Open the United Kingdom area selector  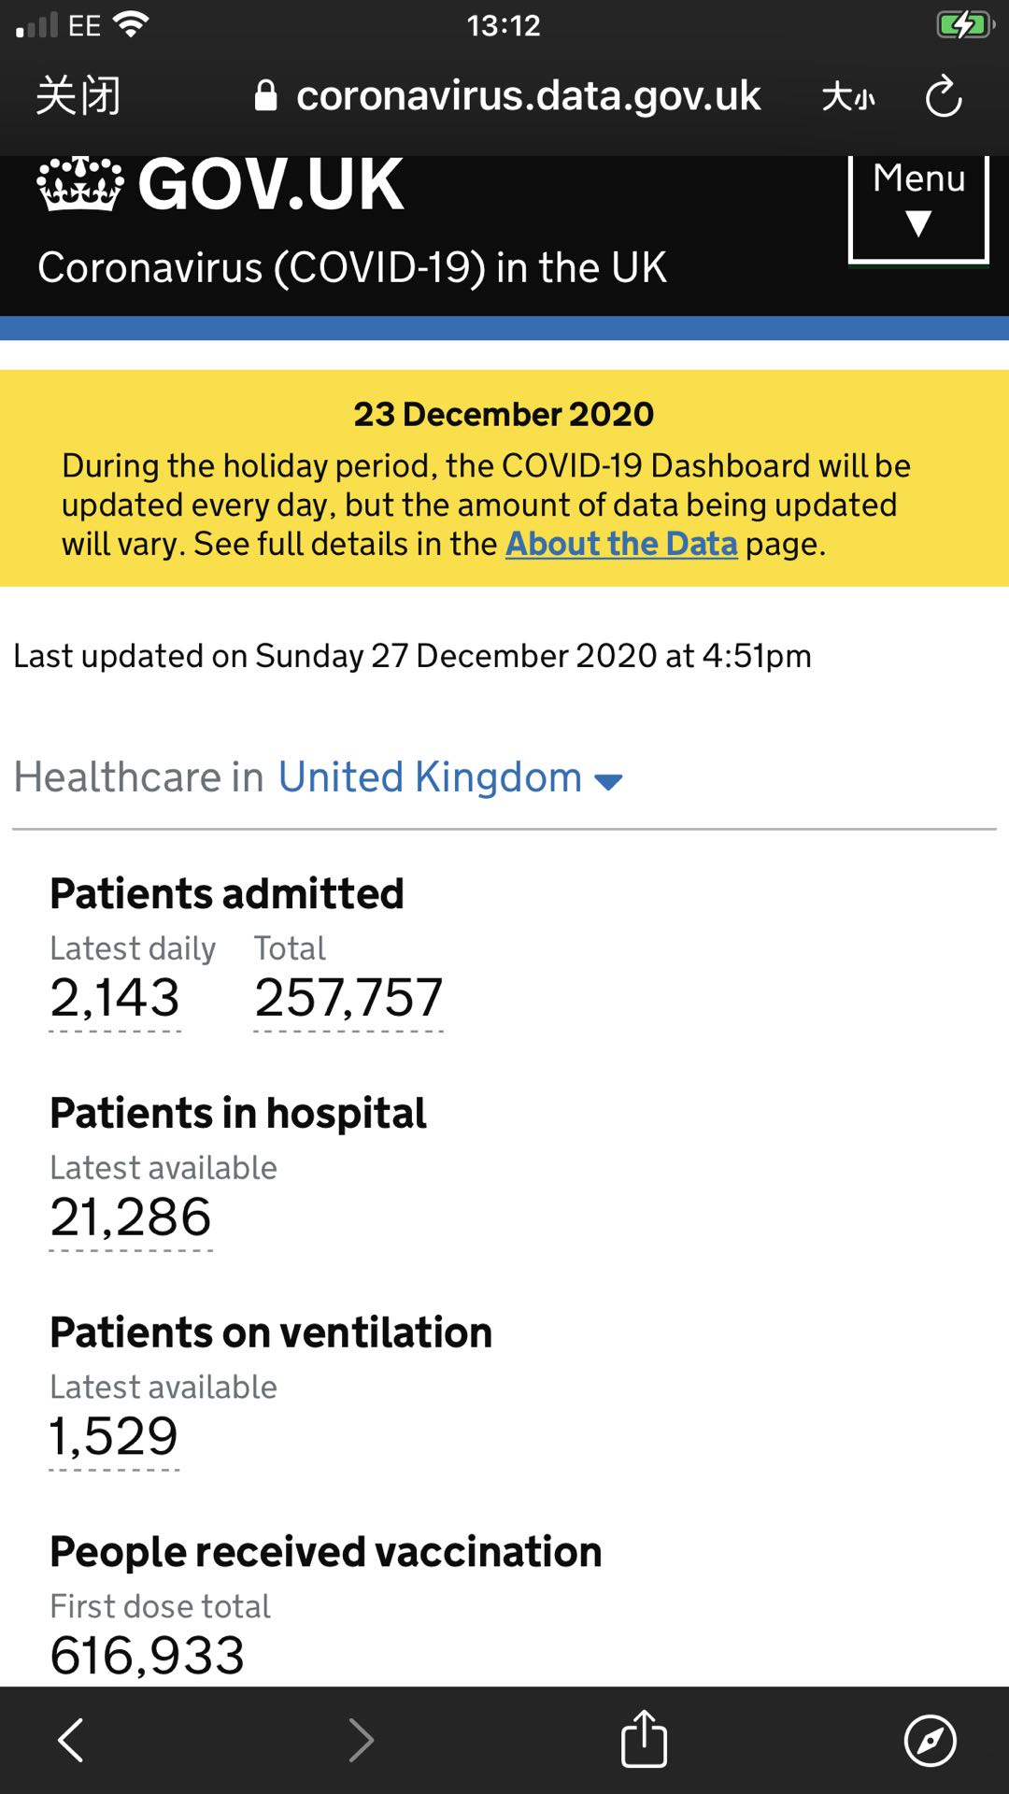[x=449, y=777]
